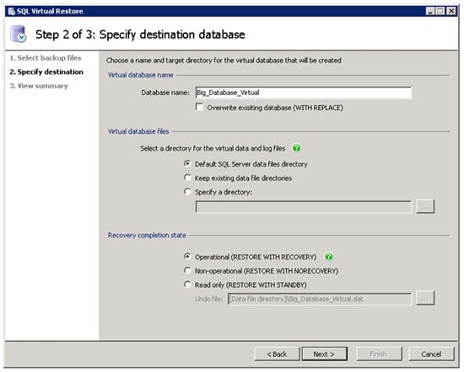
Task: Proceed with the Next button
Action: pos(324,353)
